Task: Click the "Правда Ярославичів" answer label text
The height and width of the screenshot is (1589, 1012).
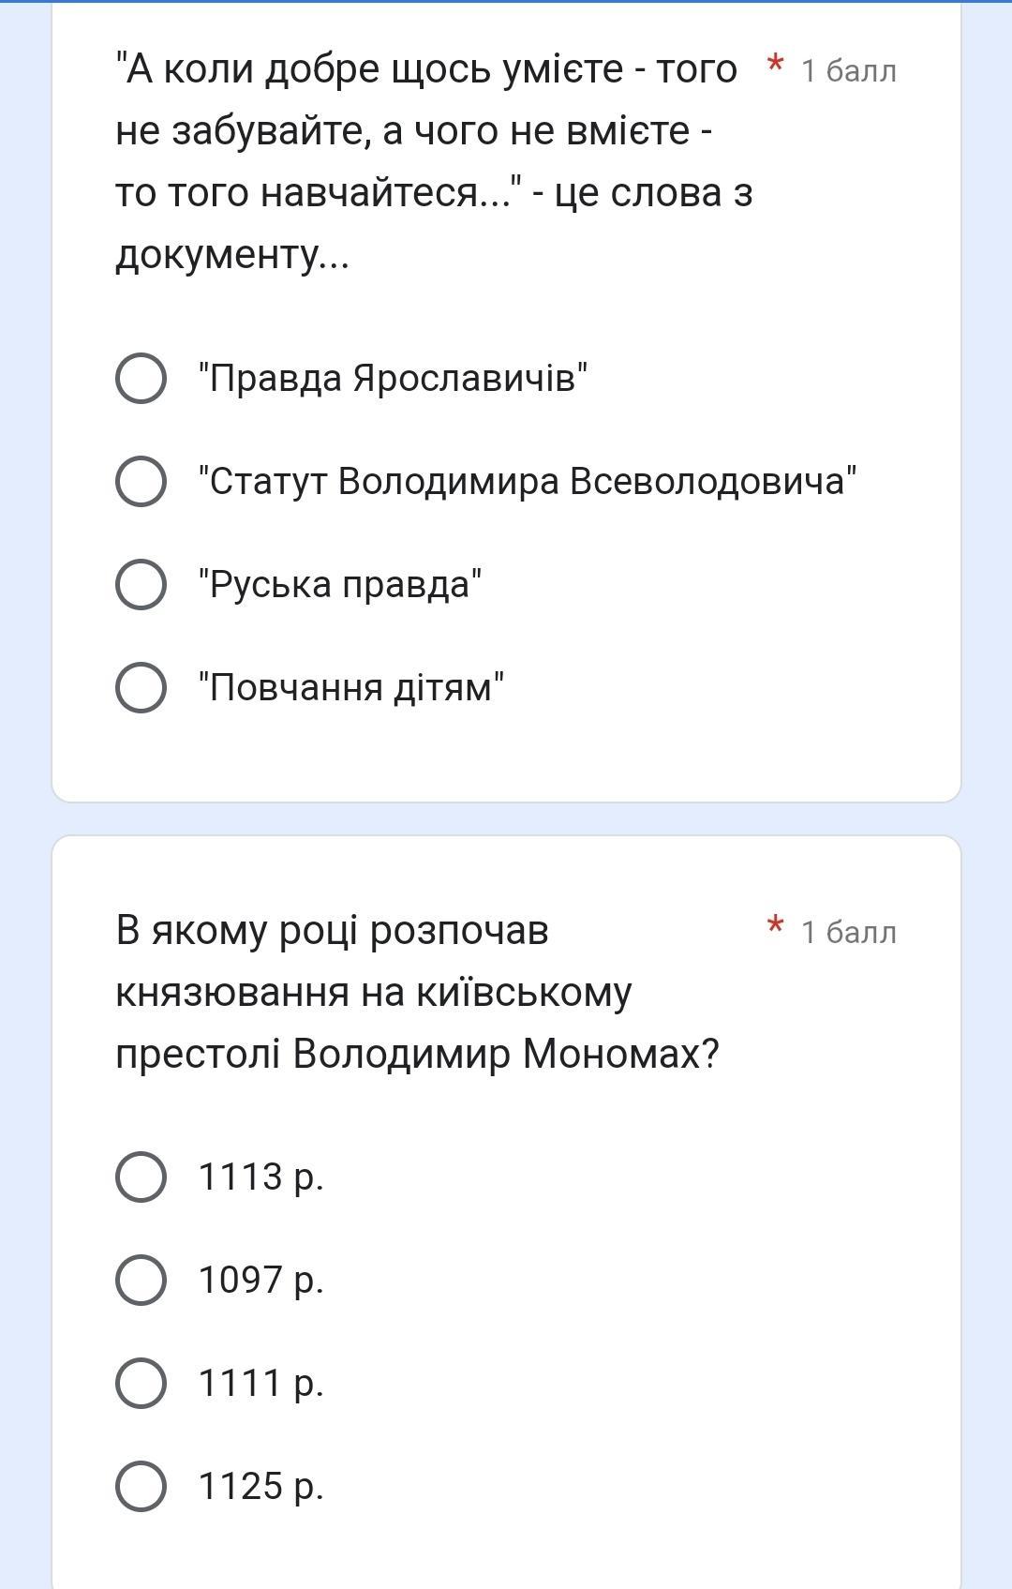Action: point(393,379)
